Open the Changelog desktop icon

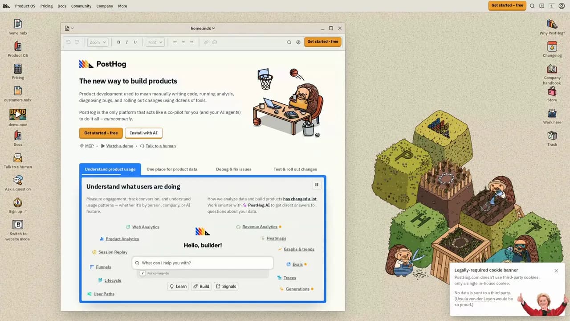(x=552, y=49)
